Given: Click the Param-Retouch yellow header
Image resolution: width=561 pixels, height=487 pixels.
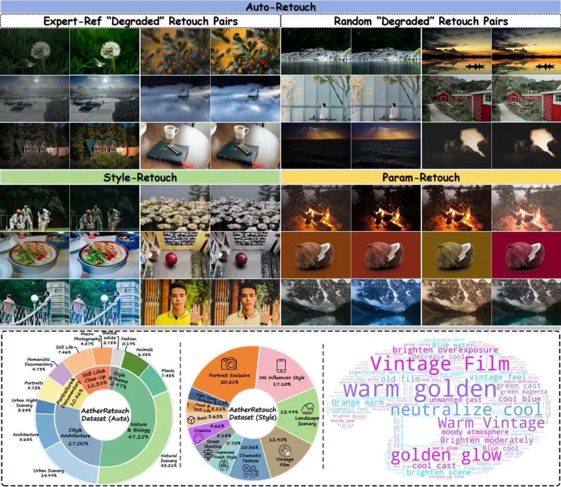Looking at the screenshot, I should point(421,177).
